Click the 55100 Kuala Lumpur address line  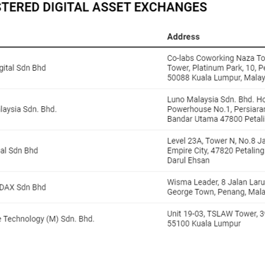pyautogui.click(x=204, y=224)
